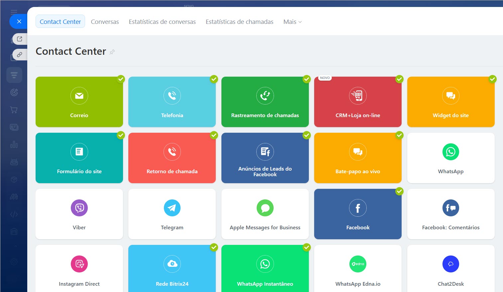
Task: Open Apple Messages for Business icon
Action: 265,208
